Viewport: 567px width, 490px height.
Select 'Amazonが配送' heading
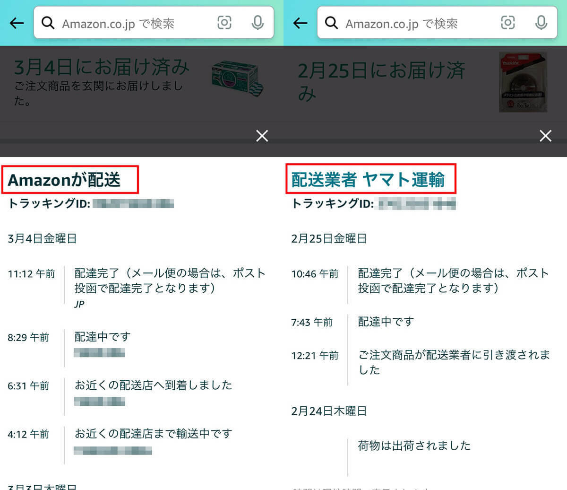(64, 180)
